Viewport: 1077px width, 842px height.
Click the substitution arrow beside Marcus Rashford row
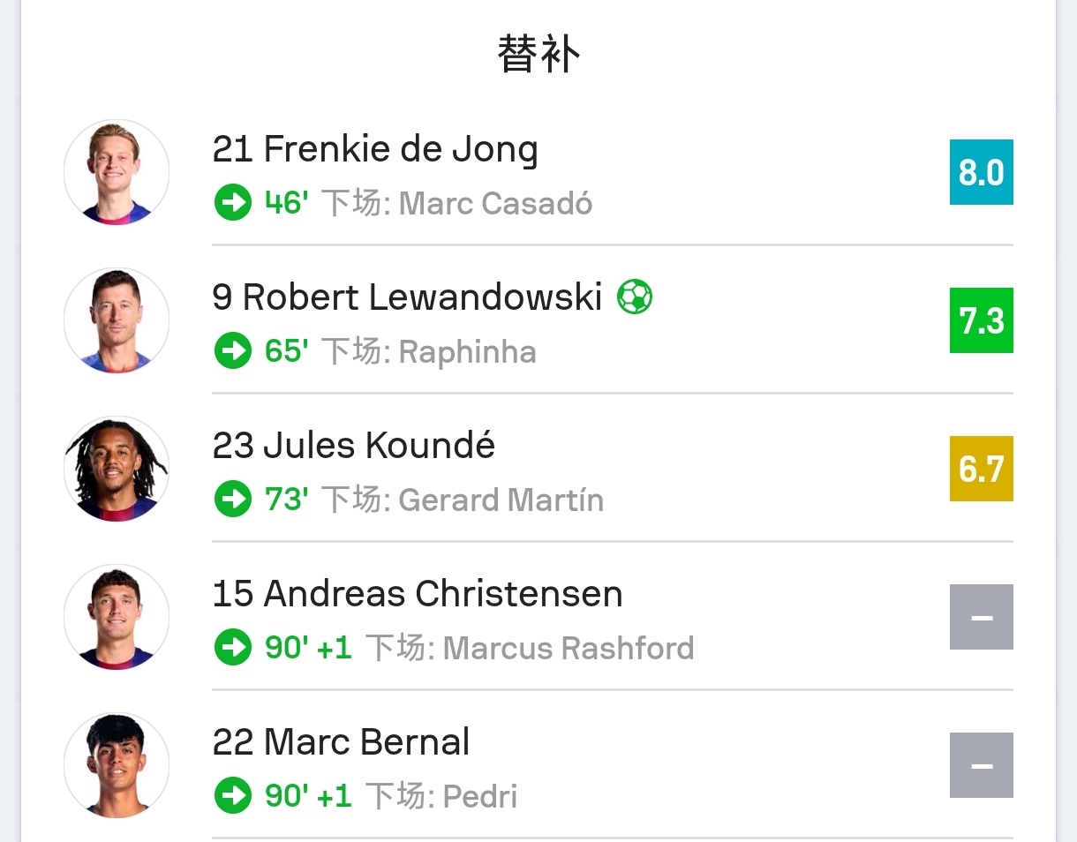(233, 649)
